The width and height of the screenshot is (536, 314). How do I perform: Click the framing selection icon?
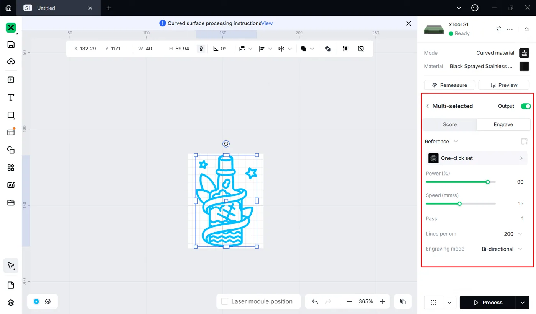433,303
